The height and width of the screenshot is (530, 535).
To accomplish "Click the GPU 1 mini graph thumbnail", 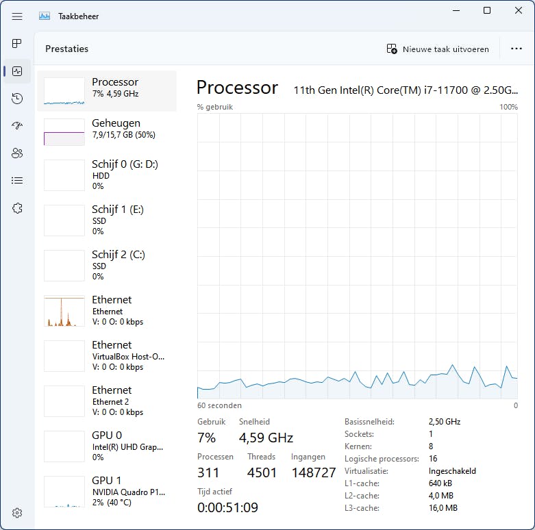I will [64, 492].
